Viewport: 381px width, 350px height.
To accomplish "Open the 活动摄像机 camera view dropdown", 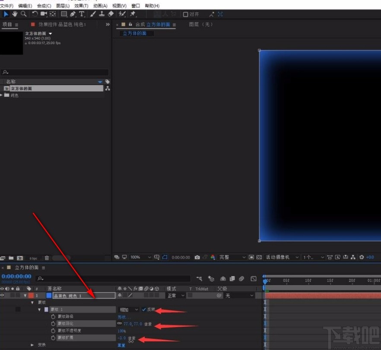I will (x=283, y=257).
